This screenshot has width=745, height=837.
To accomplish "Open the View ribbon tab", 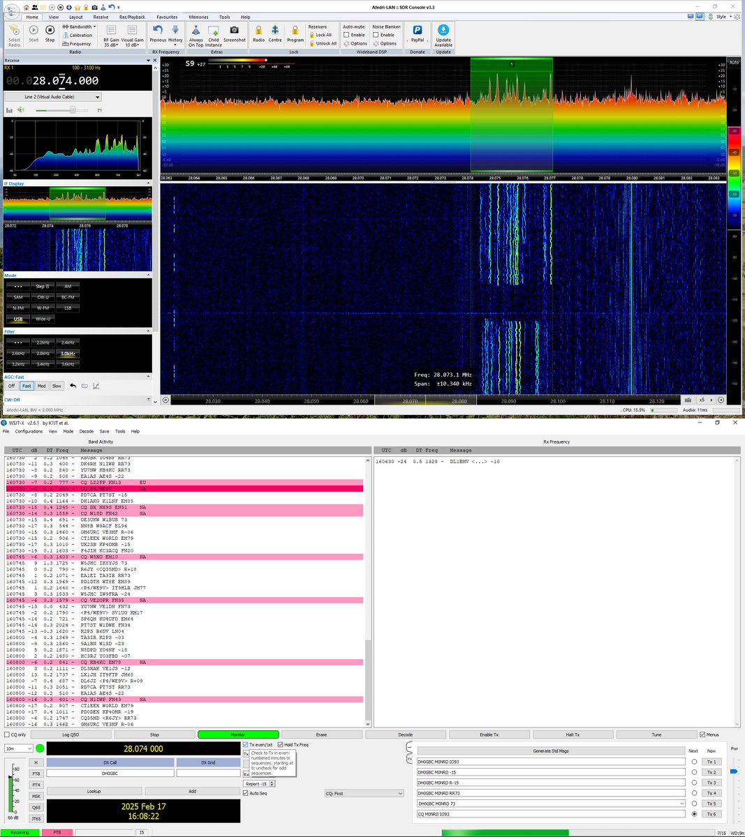I will tap(54, 17).
